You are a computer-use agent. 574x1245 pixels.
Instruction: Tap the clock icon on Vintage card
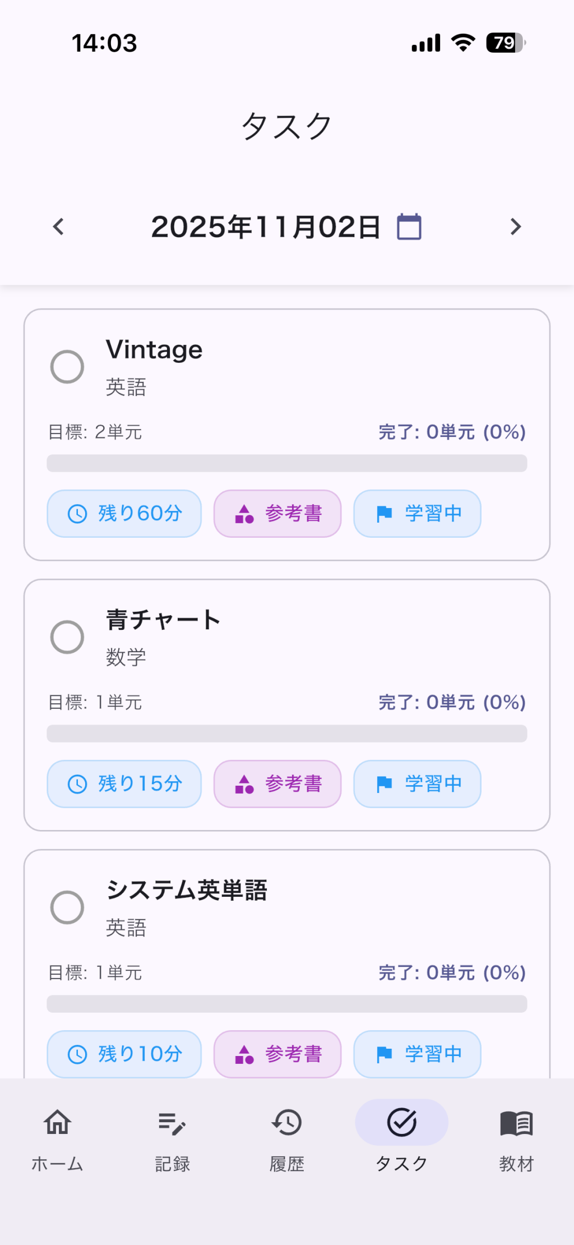(x=77, y=514)
